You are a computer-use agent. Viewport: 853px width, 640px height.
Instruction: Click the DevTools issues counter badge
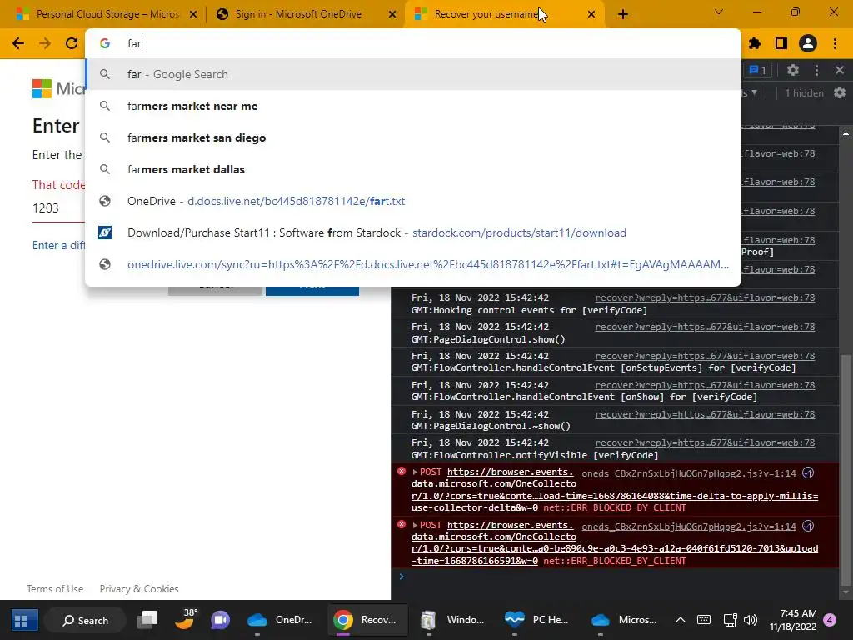point(758,70)
